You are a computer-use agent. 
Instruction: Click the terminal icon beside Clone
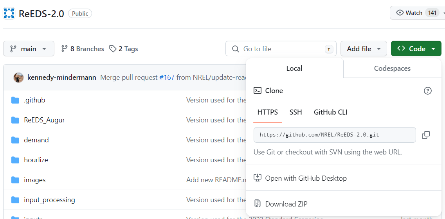point(258,91)
